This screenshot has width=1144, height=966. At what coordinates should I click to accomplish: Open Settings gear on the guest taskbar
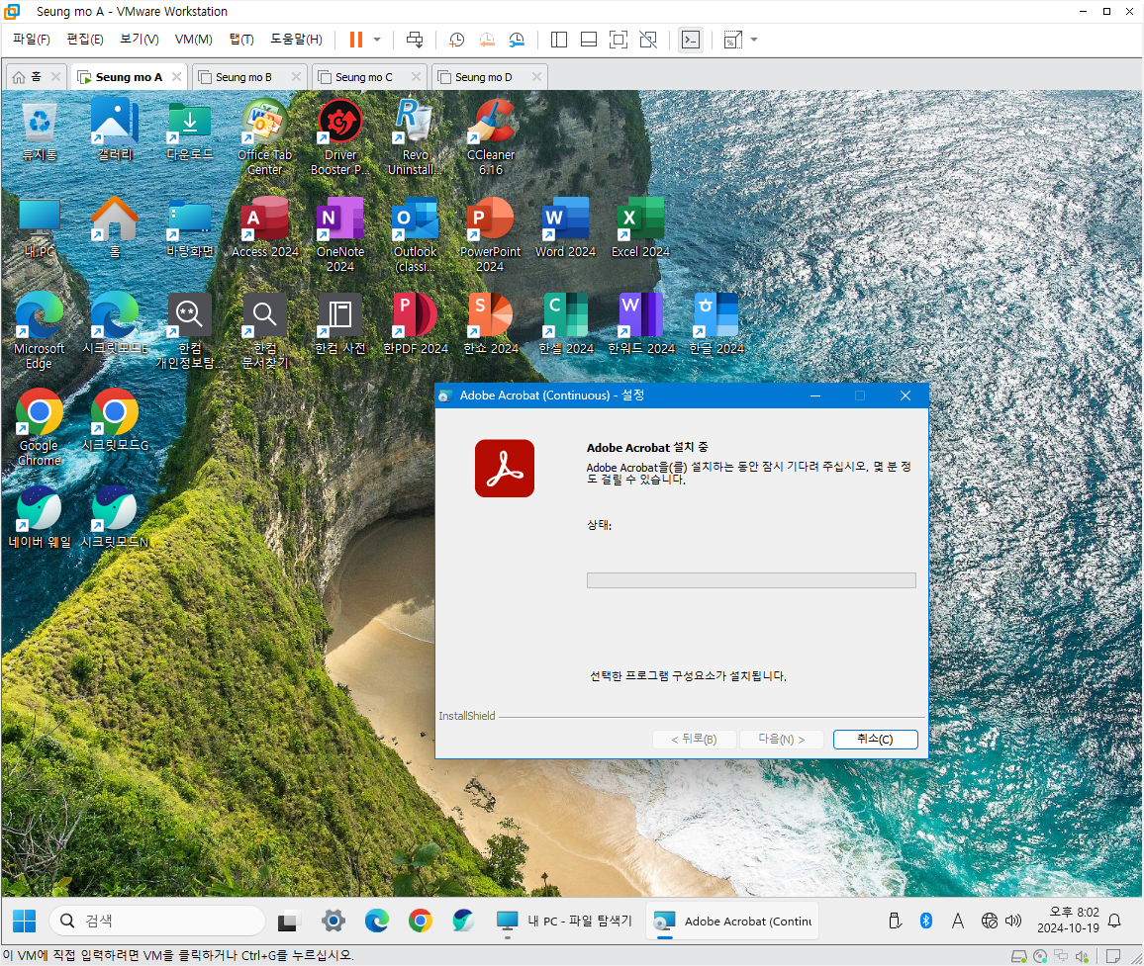pos(334,921)
